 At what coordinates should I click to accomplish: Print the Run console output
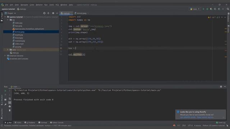[x=10, y=106]
